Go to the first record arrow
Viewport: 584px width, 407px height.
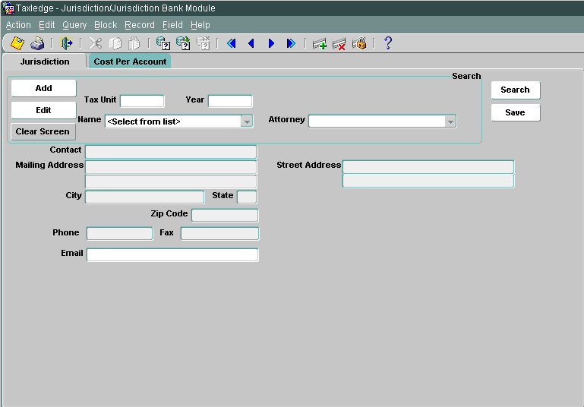coord(231,43)
